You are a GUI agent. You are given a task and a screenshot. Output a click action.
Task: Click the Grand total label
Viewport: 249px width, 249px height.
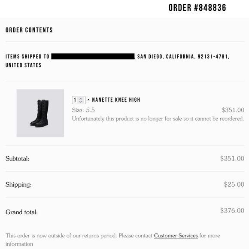21,212
